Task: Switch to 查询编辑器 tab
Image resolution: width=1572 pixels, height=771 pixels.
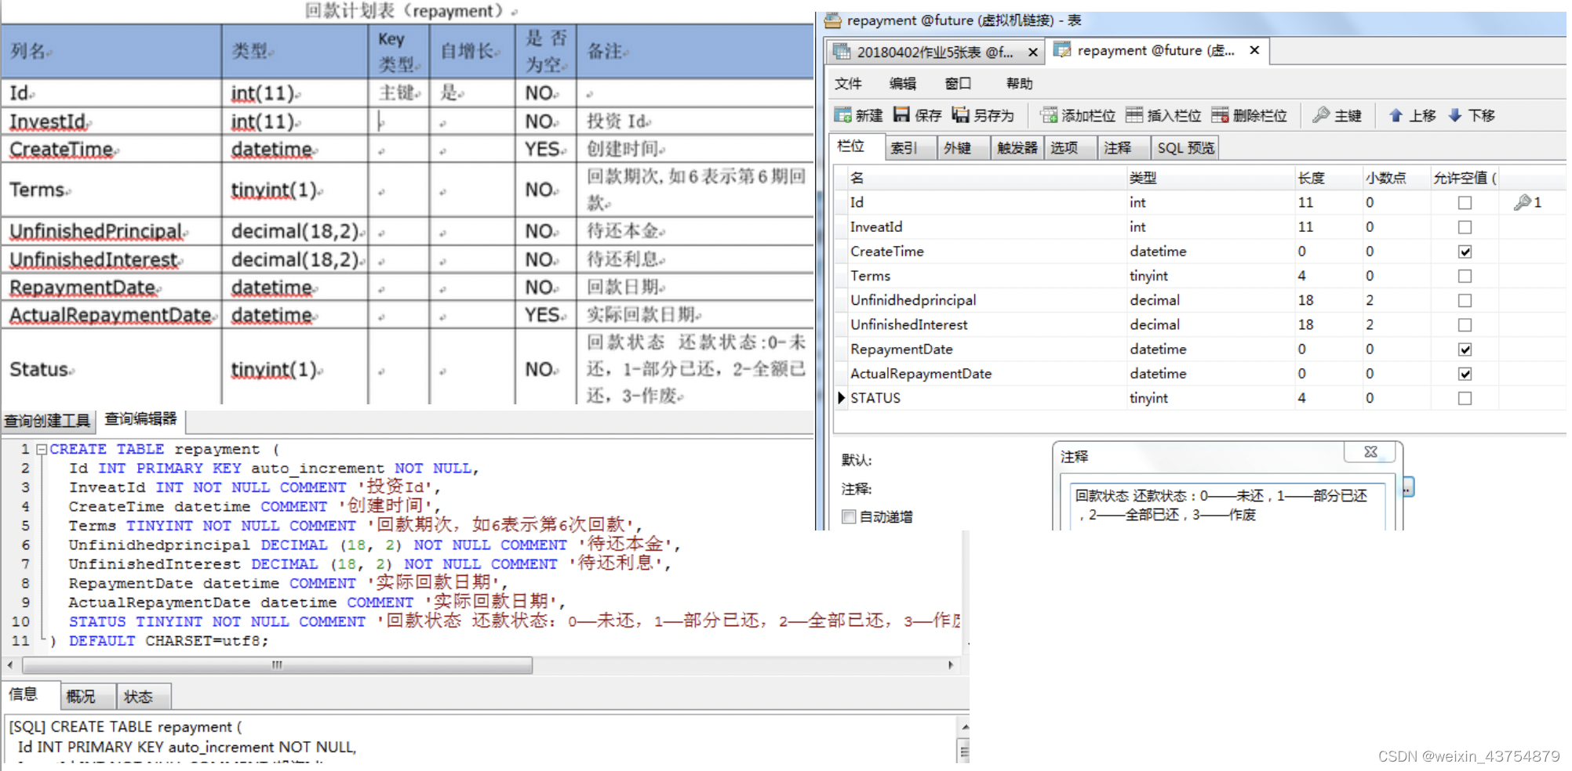Action: click(x=141, y=419)
